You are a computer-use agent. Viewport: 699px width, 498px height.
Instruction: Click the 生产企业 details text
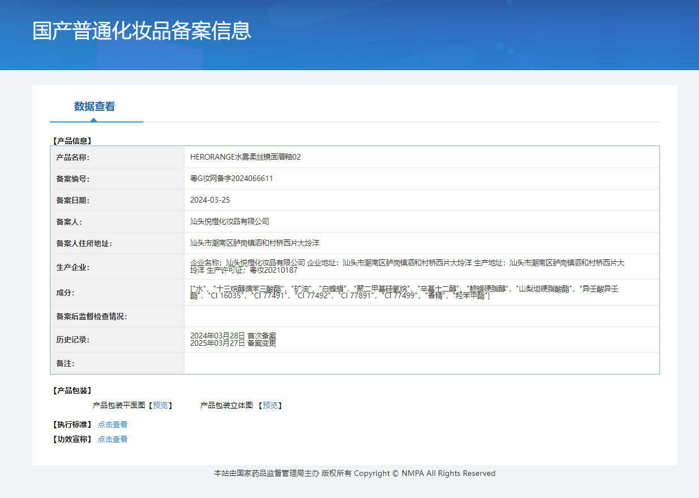click(408, 267)
